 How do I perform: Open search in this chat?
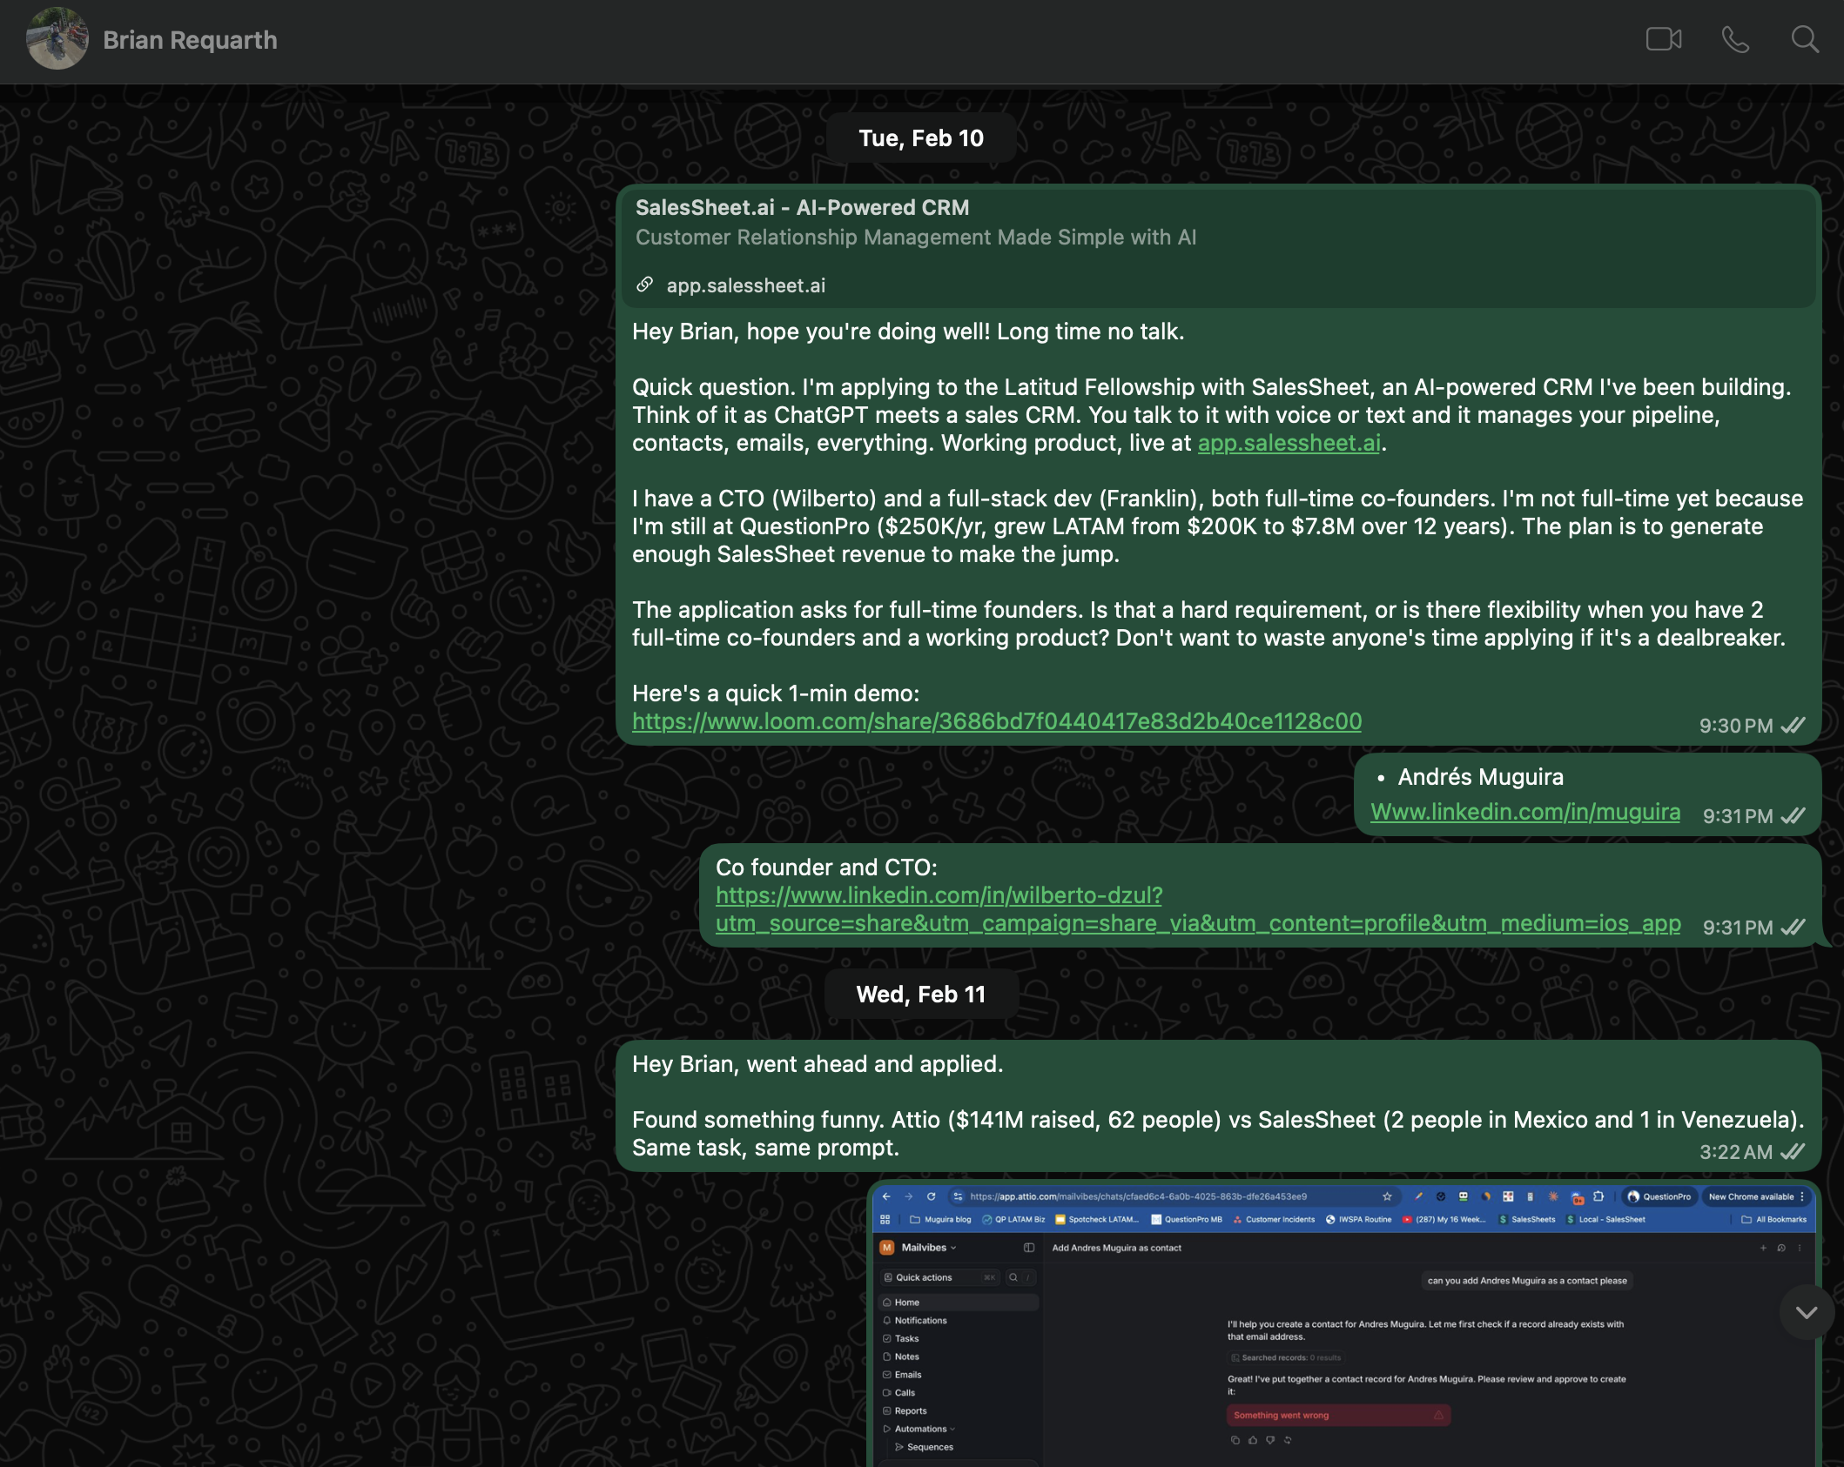(x=1805, y=40)
